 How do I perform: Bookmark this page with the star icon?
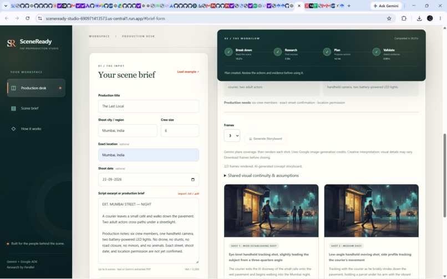[x=389, y=18]
